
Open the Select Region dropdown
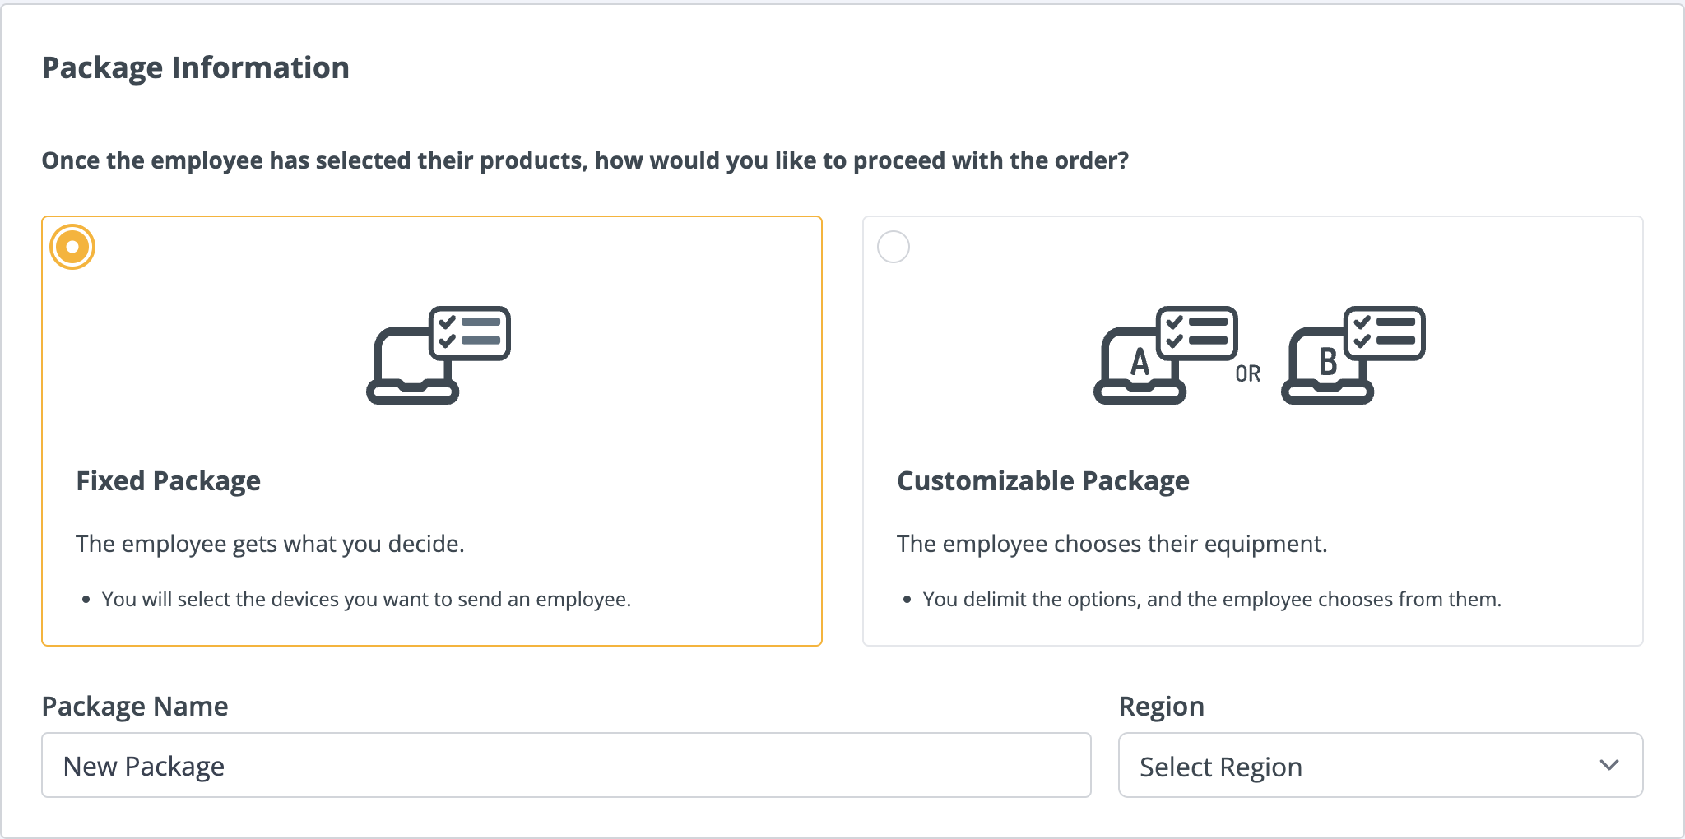[1379, 766]
